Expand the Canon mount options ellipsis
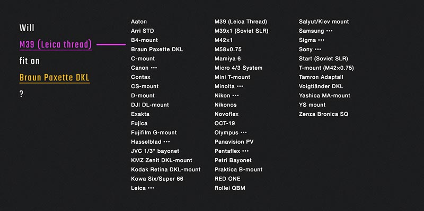 [x=154, y=68]
